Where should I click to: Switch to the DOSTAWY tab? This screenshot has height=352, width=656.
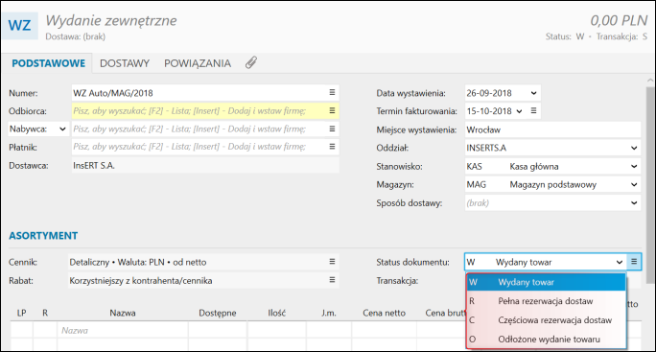125,63
